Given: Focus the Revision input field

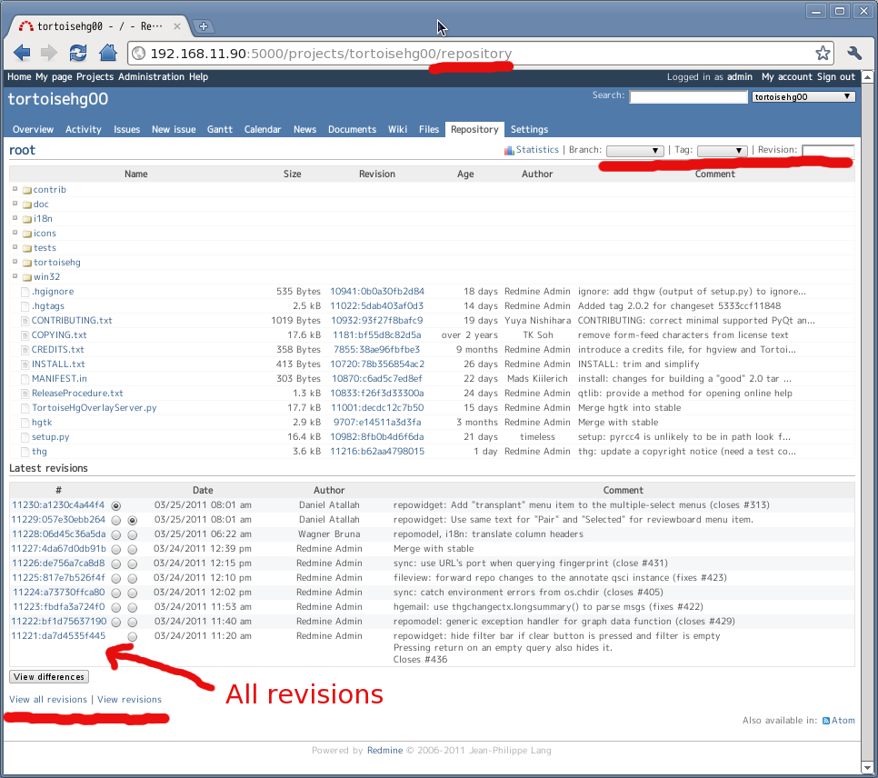Looking at the screenshot, I should point(828,150).
